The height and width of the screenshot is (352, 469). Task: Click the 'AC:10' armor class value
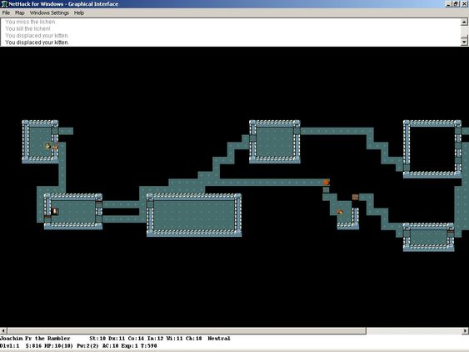[110, 346]
